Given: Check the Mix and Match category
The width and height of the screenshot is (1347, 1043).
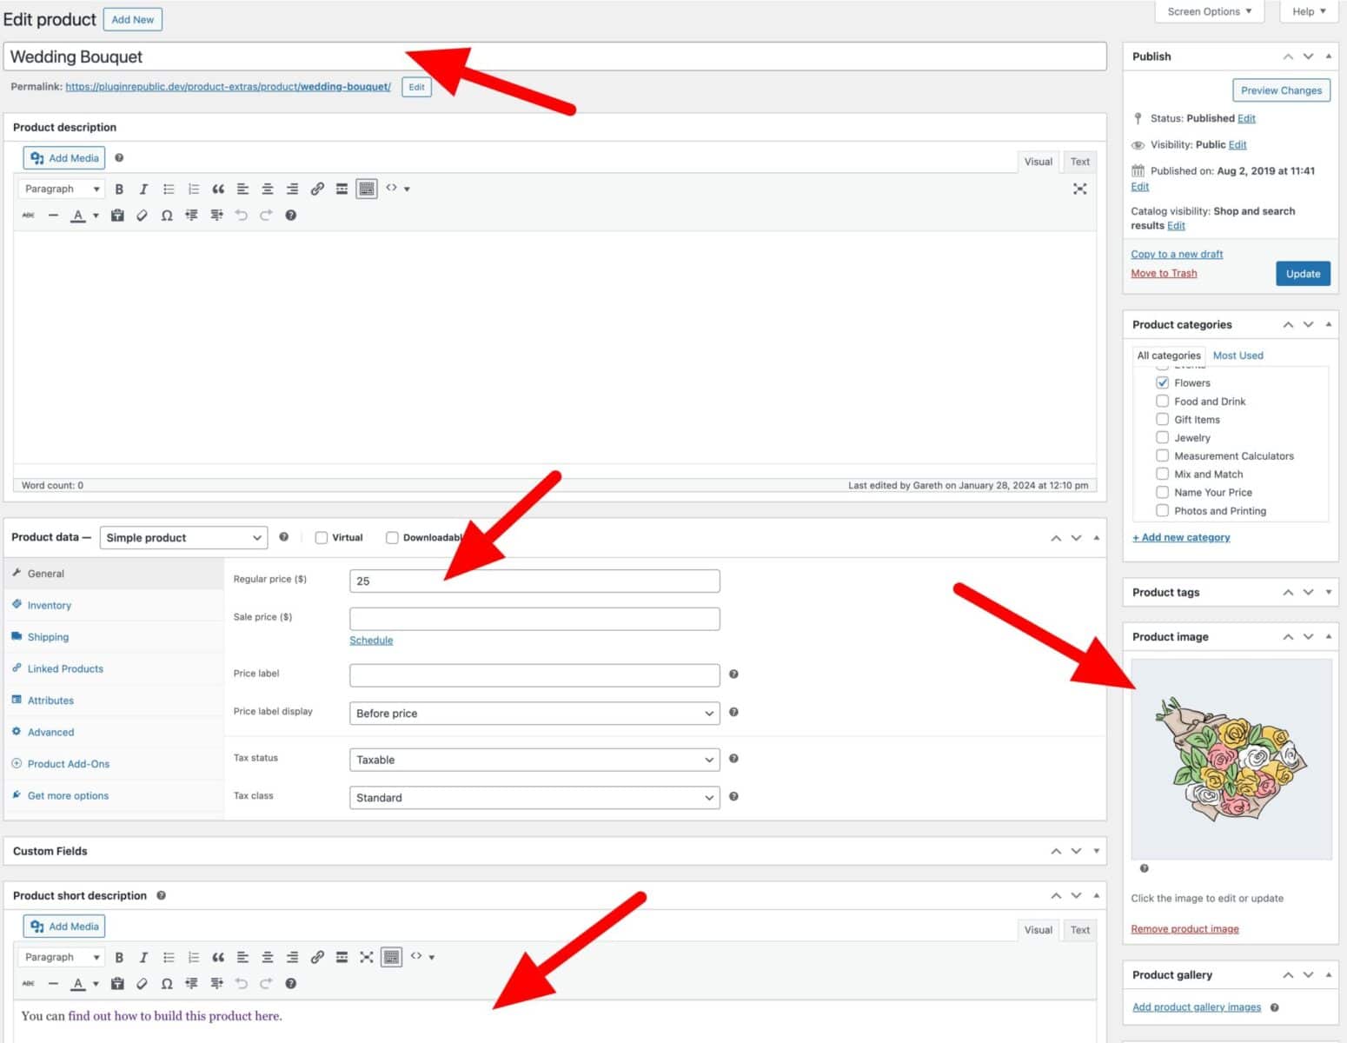Looking at the screenshot, I should (1162, 474).
